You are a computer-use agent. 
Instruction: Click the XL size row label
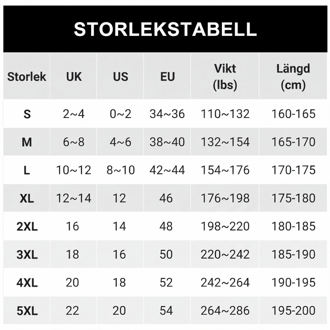[27, 198]
